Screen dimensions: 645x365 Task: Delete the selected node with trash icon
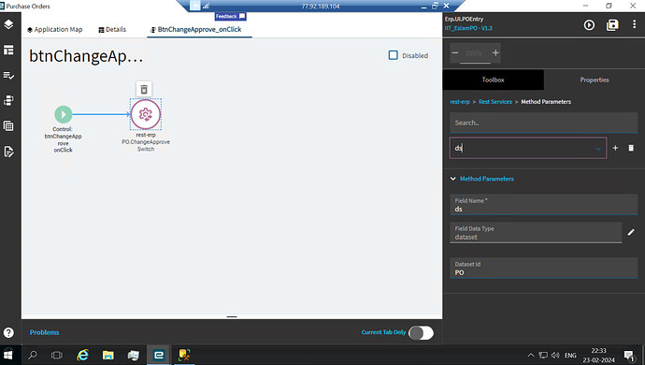[144, 90]
